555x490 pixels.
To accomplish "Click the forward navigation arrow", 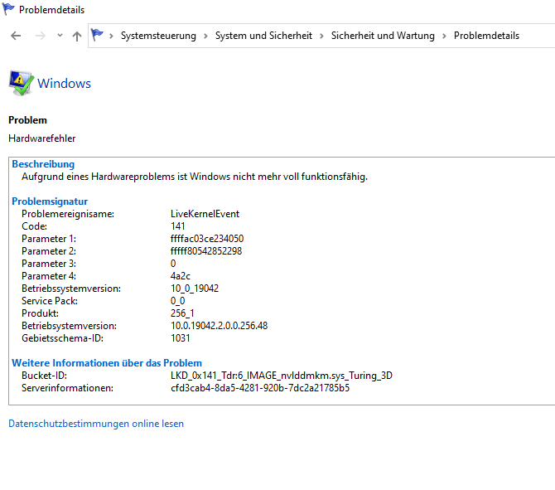I will click(x=41, y=36).
